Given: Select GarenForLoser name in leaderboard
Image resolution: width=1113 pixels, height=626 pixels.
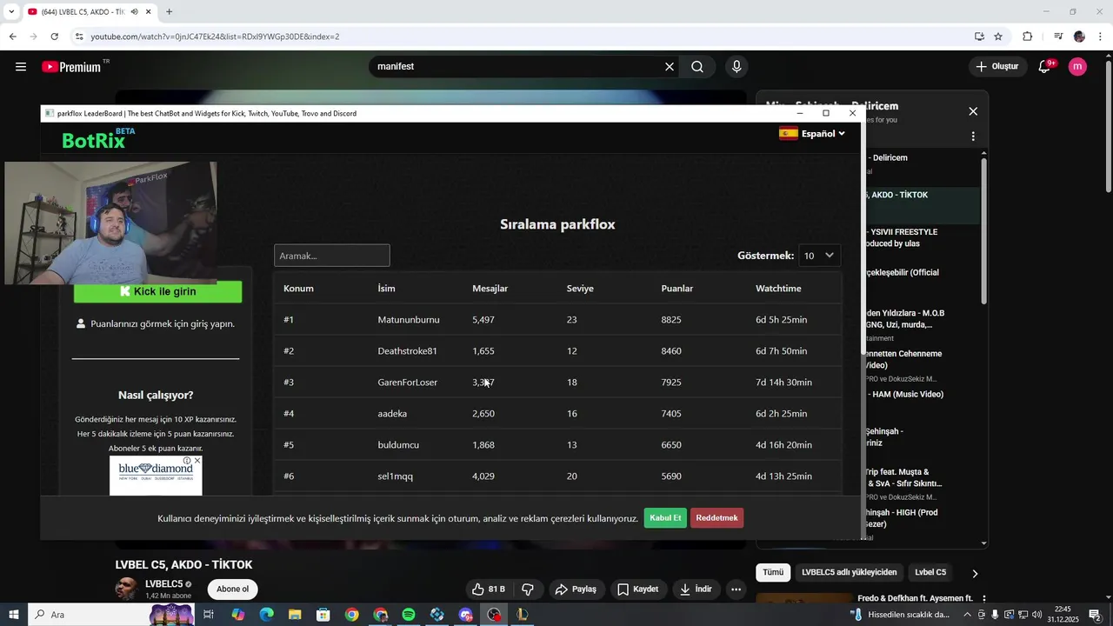Looking at the screenshot, I should coord(408,383).
